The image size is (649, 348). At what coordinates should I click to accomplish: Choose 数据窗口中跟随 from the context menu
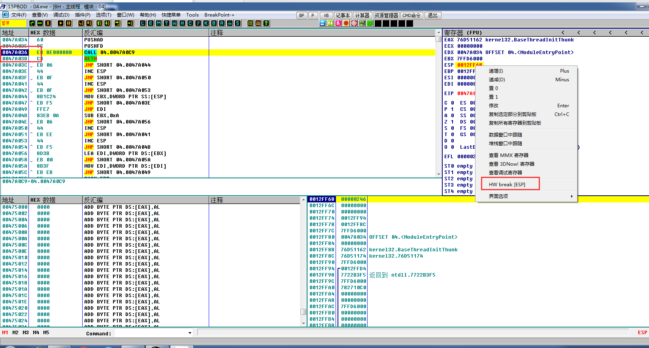[506, 135]
